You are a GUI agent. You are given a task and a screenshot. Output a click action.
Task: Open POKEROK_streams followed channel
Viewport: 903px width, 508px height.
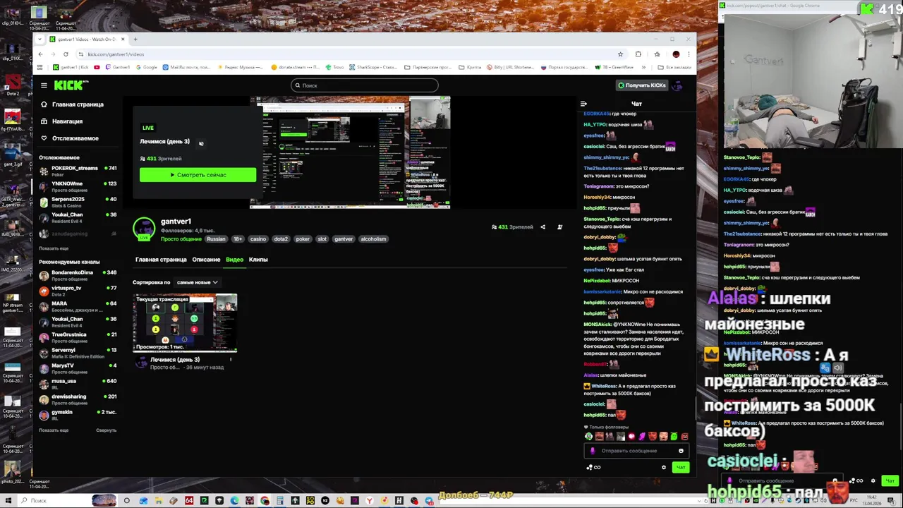pyautogui.click(x=78, y=171)
